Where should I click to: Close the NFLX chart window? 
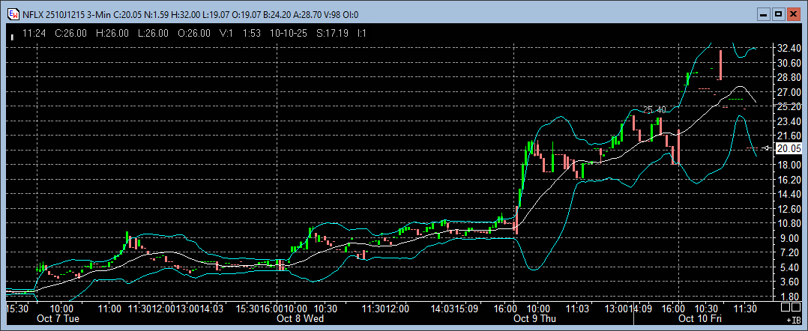click(793, 13)
